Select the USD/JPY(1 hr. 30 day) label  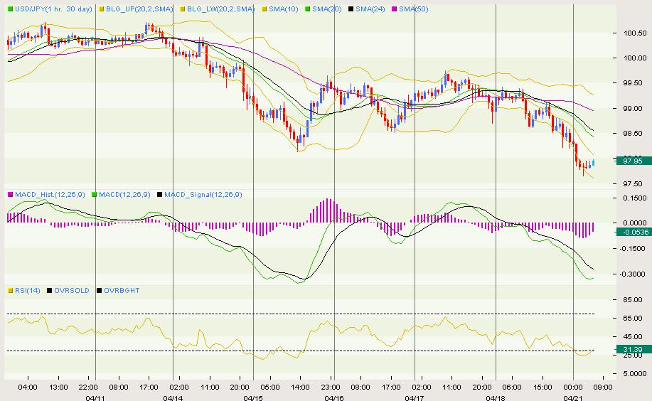pyautogui.click(x=53, y=9)
